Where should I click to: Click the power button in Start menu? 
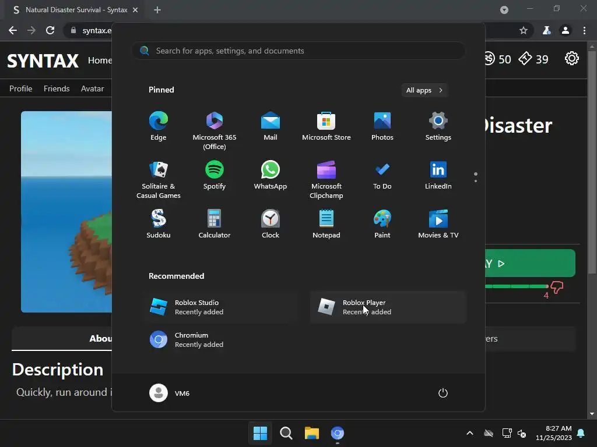(x=443, y=393)
